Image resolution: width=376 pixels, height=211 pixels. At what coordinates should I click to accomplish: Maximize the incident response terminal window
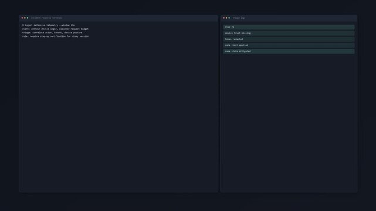[x=28, y=18]
